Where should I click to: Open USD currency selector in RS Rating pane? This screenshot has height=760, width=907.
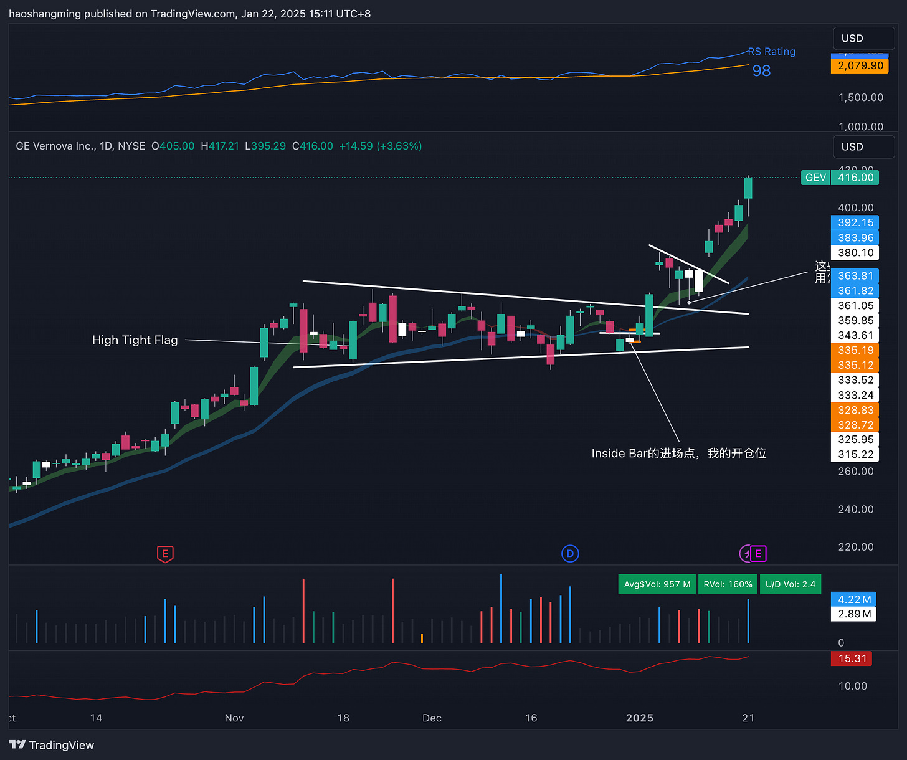pos(864,39)
